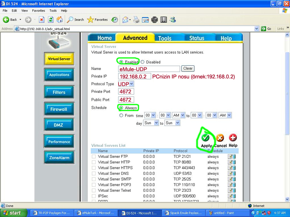290x217 pixels.
Task: Edit the IPSec entry icon
Action: 230,196
